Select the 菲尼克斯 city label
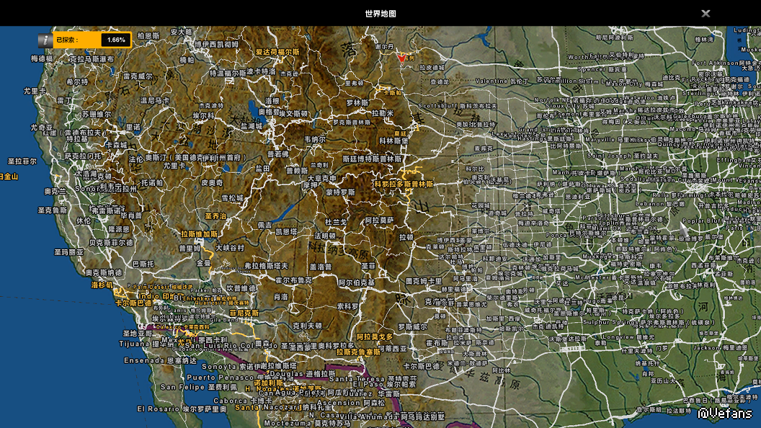This screenshot has height=428, width=761. [244, 313]
